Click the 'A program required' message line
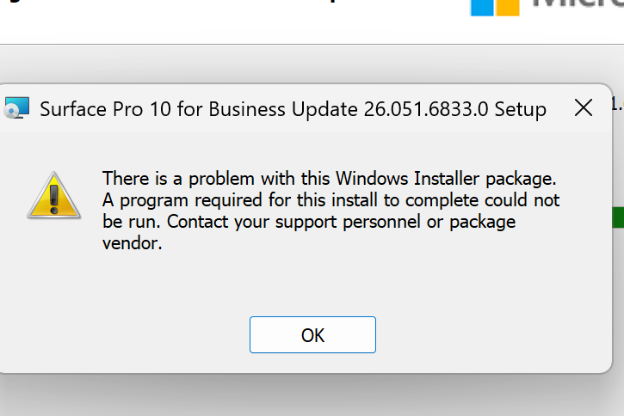Viewport: 624px width, 416px height. tap(331, 200)
